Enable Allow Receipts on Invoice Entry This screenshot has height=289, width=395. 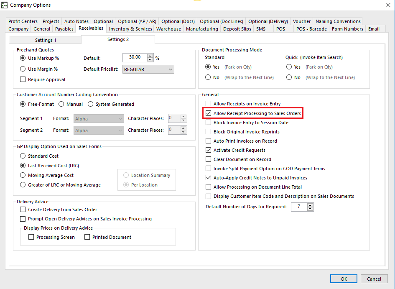click(208, 104)
